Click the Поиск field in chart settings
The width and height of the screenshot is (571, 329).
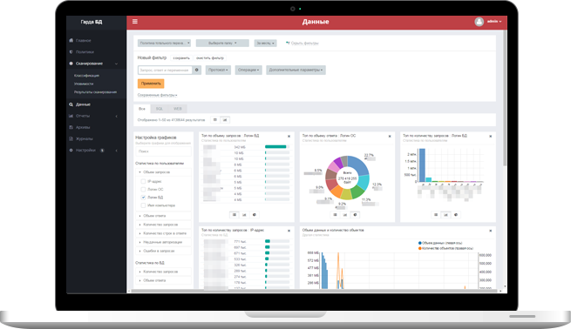(x=163, y=151)
